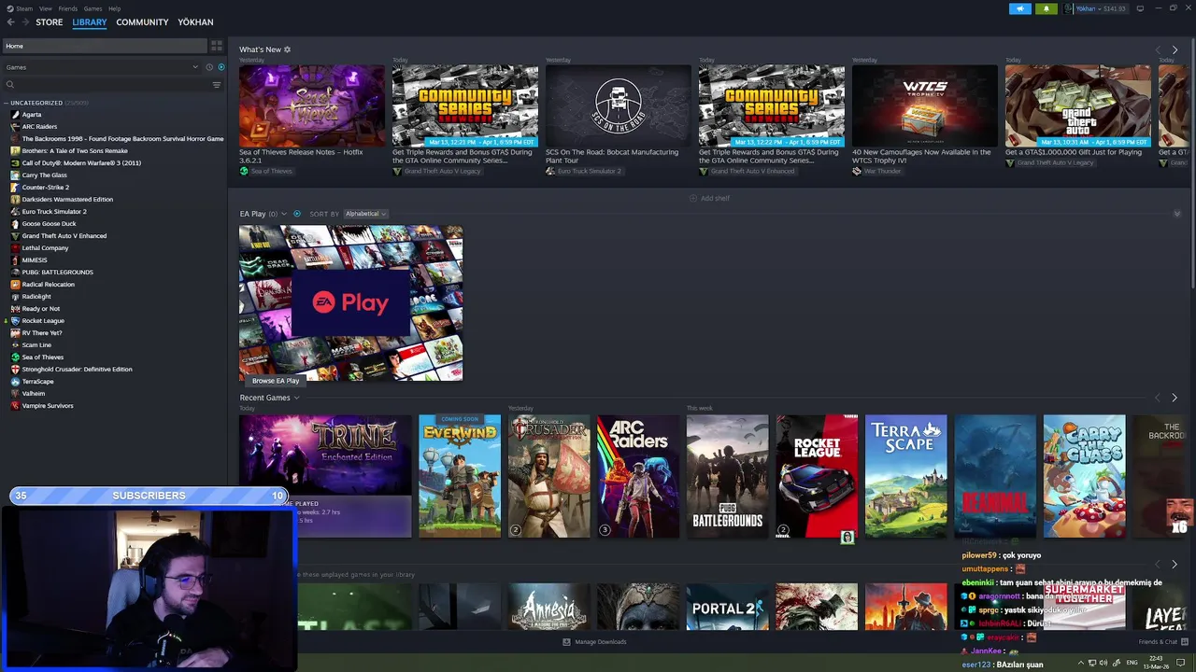Show hidden system tray icons
The width and height of the screenshot is (1196, 672).
(1081, 663)
